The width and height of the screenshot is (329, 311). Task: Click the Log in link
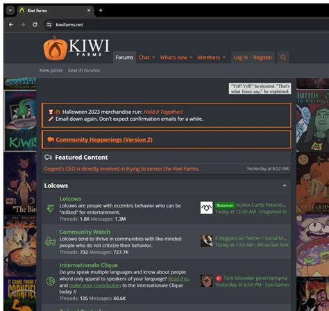tap(241, 58)
